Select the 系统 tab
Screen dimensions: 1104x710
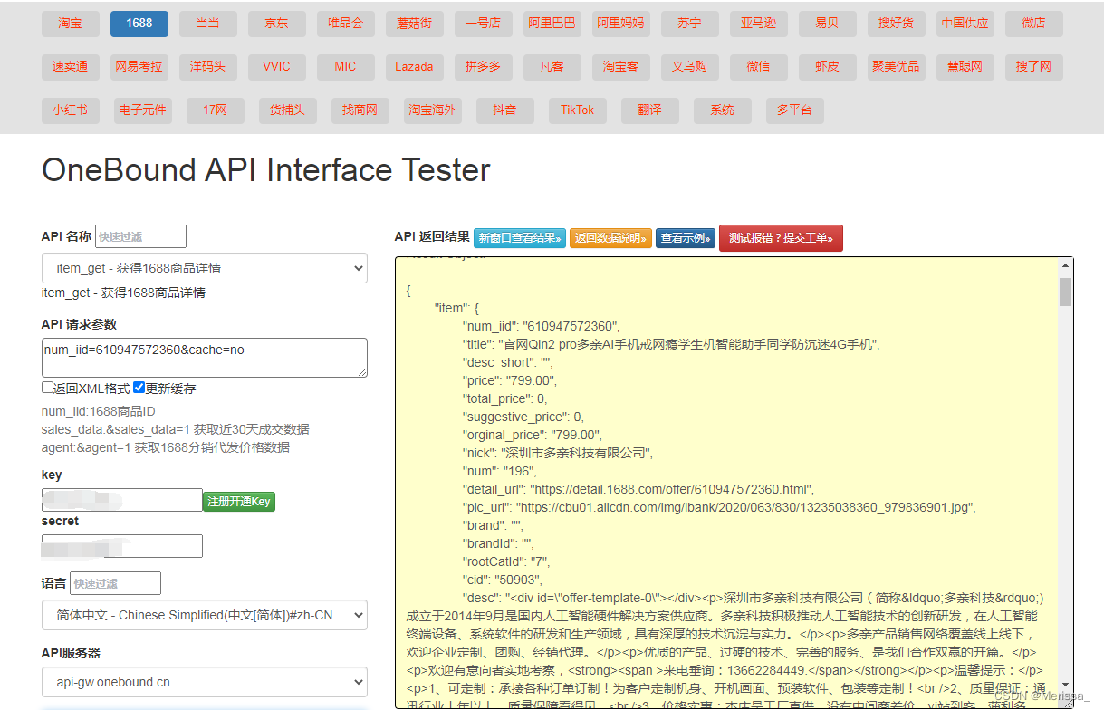[722, 110]
